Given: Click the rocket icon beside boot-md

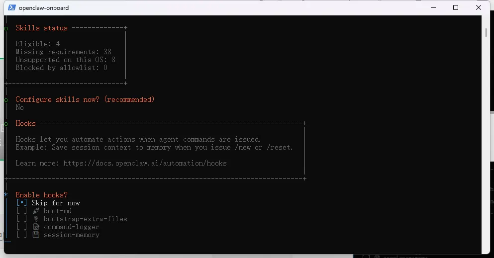Looking at the screenshot, I should [36, 211].
